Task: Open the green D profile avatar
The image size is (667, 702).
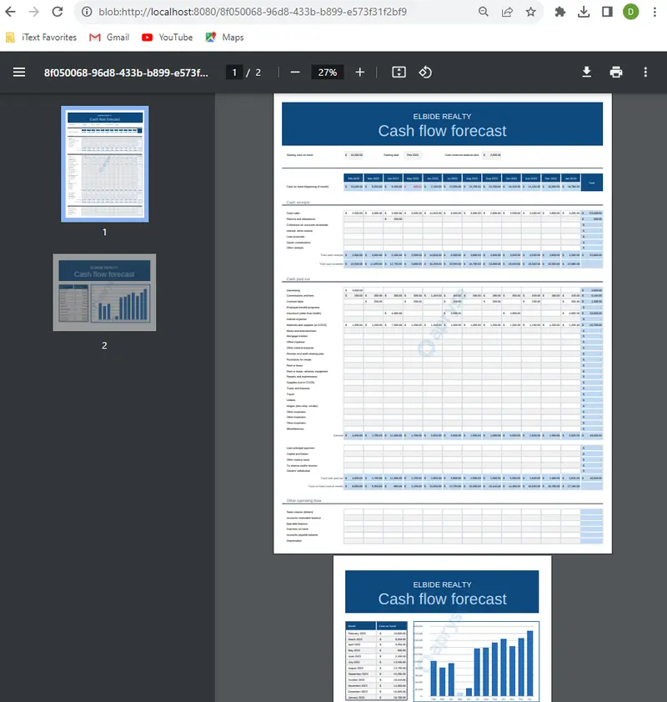Action: 631,12
